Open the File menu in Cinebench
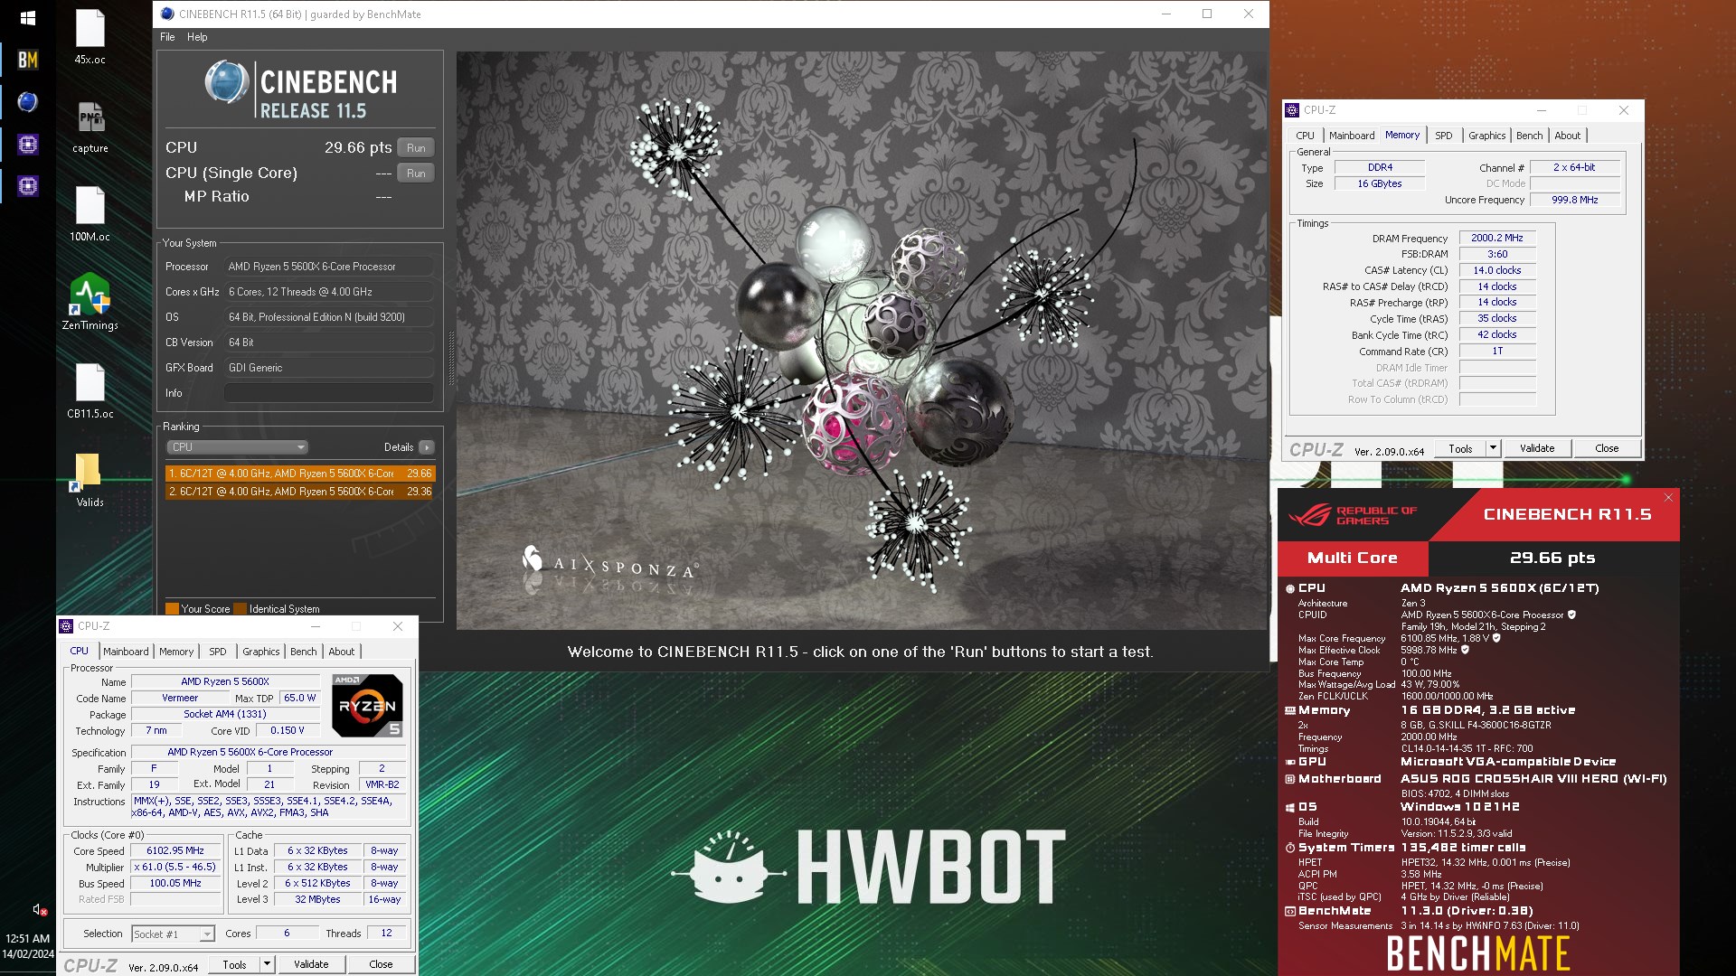The width and height of the screenshot is (1736, 976). click(167, 37)
